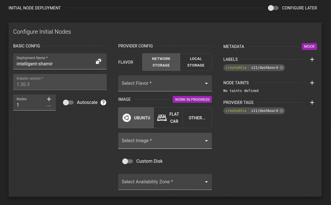The height and width of the screenshot is (205, 331).
Task: Turn on Custom Disk
Action: pyautogui.click(x=127, y=161)
